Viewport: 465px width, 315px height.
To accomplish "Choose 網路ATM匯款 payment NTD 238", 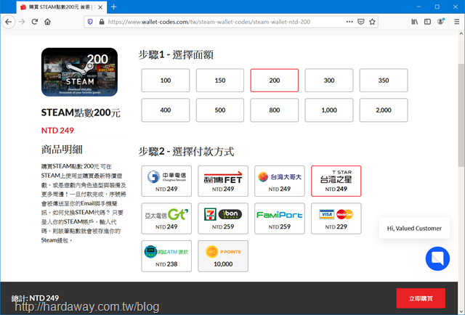I will click(166, 256).
